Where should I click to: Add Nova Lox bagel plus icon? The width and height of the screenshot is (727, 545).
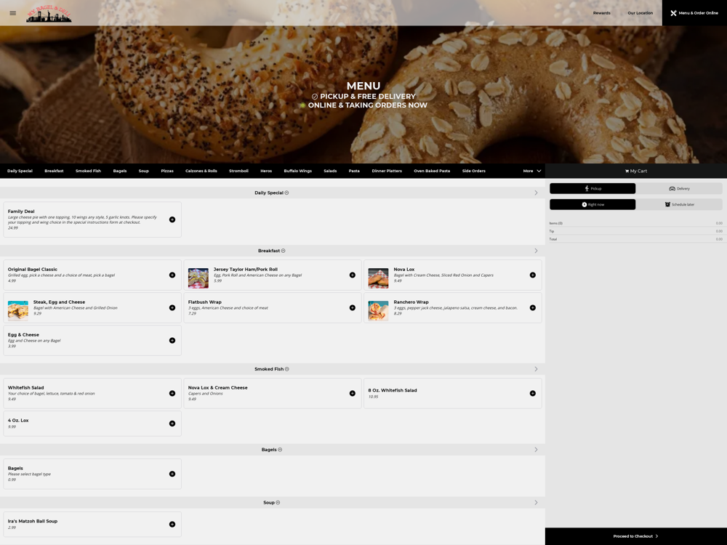533,275
